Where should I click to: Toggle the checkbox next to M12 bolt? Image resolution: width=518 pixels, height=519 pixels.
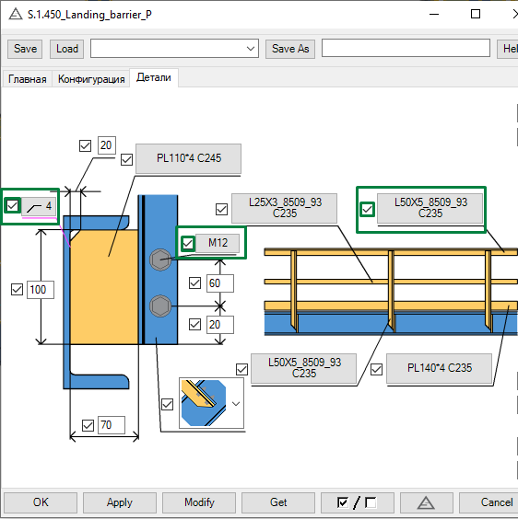coord(188,243)
